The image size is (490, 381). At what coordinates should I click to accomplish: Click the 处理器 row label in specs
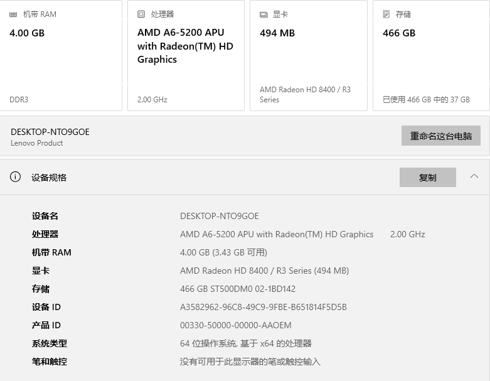45,234
